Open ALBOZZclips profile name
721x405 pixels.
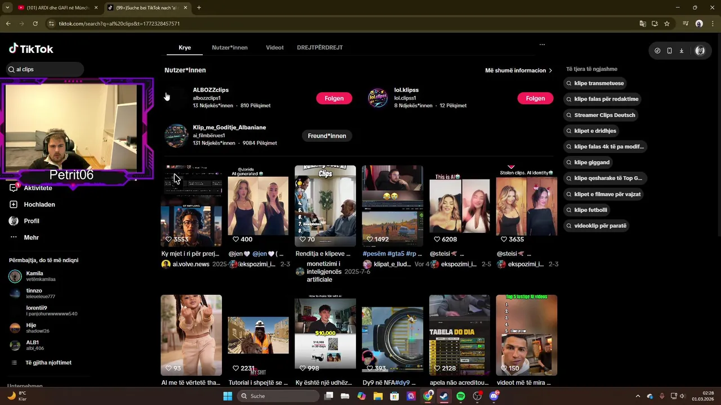(211, 90)
